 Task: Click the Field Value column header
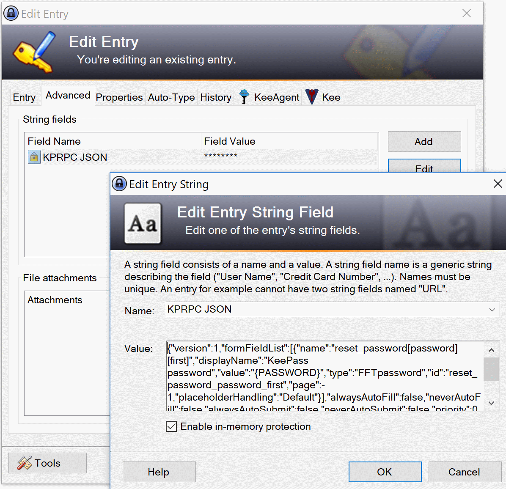click(x=289, y=141)
